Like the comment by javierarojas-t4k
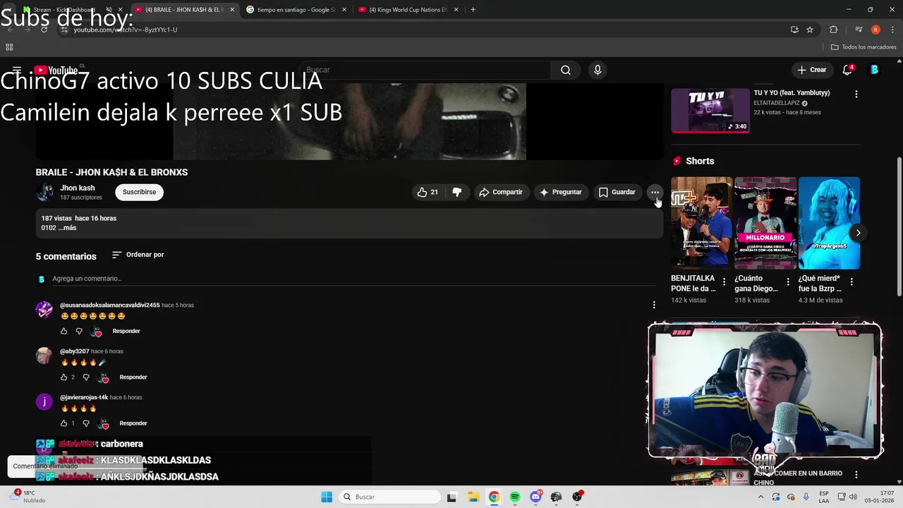 63,423
